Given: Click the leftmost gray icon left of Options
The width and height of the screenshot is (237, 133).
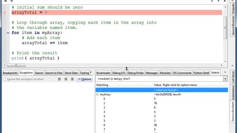Looking at the screenshot, I should [x=59, y=79].
